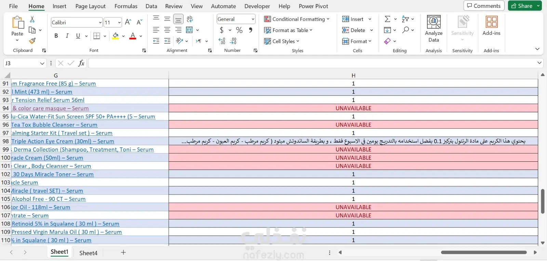Screen dimensions: 547x261
Task: Click the Orientation text angle icon
Action: 179,41
